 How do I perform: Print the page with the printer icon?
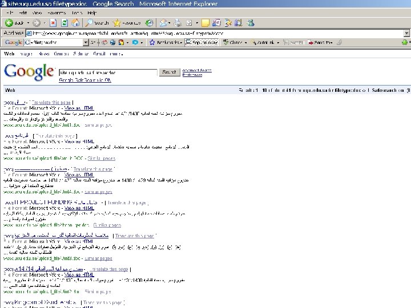178,23
